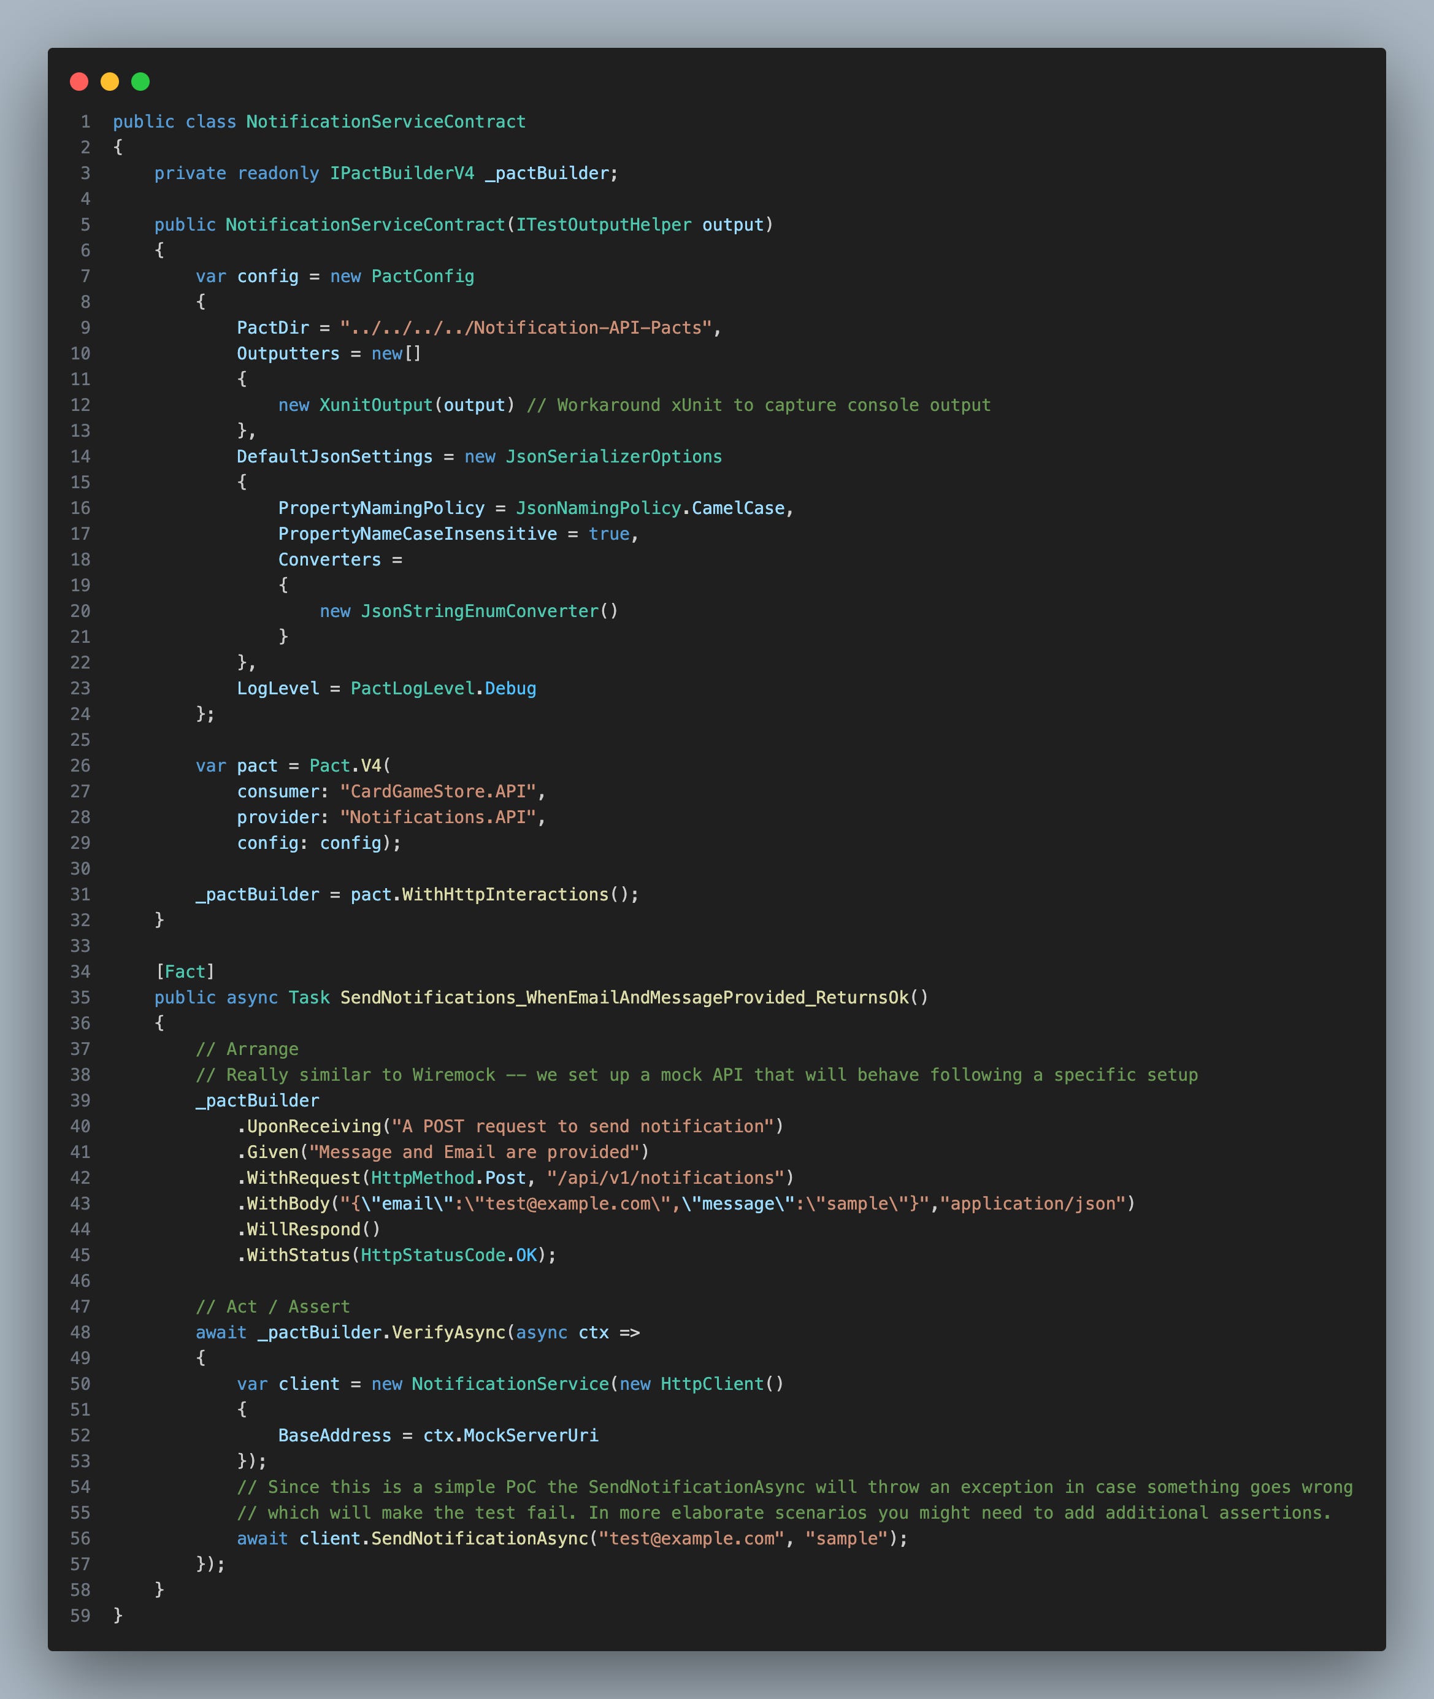Click SendNotificationAsync call on line 56
This screenshot has width=1434, height=1699.
tap(480, 1539)
